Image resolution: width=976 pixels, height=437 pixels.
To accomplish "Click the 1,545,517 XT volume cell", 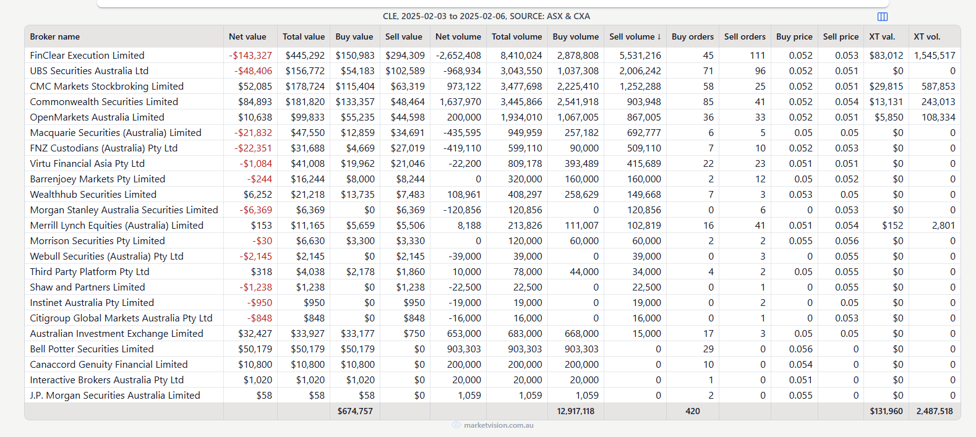I will click(935, 55).
